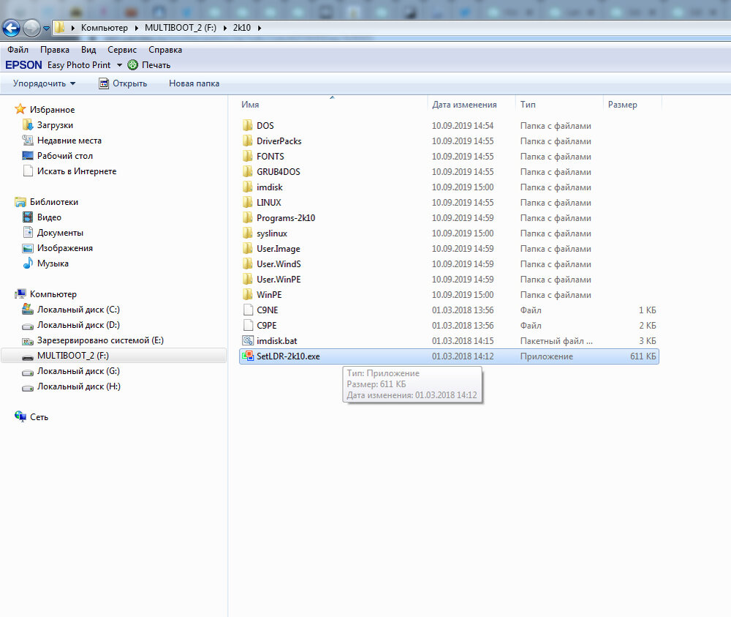Click the Открыть button

click(123, 83)
